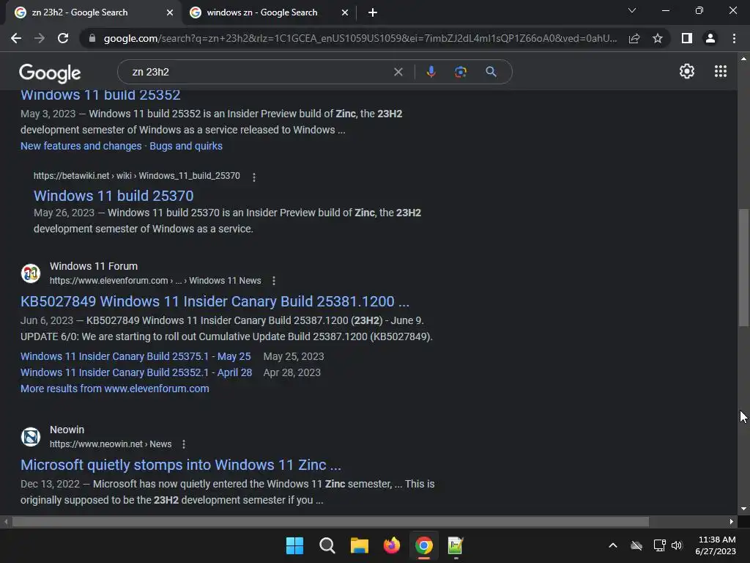Switch to 'zn 23h2 - Google Search' tab
This screenshot has height=563, width=750.
click(x=79, y=12)
